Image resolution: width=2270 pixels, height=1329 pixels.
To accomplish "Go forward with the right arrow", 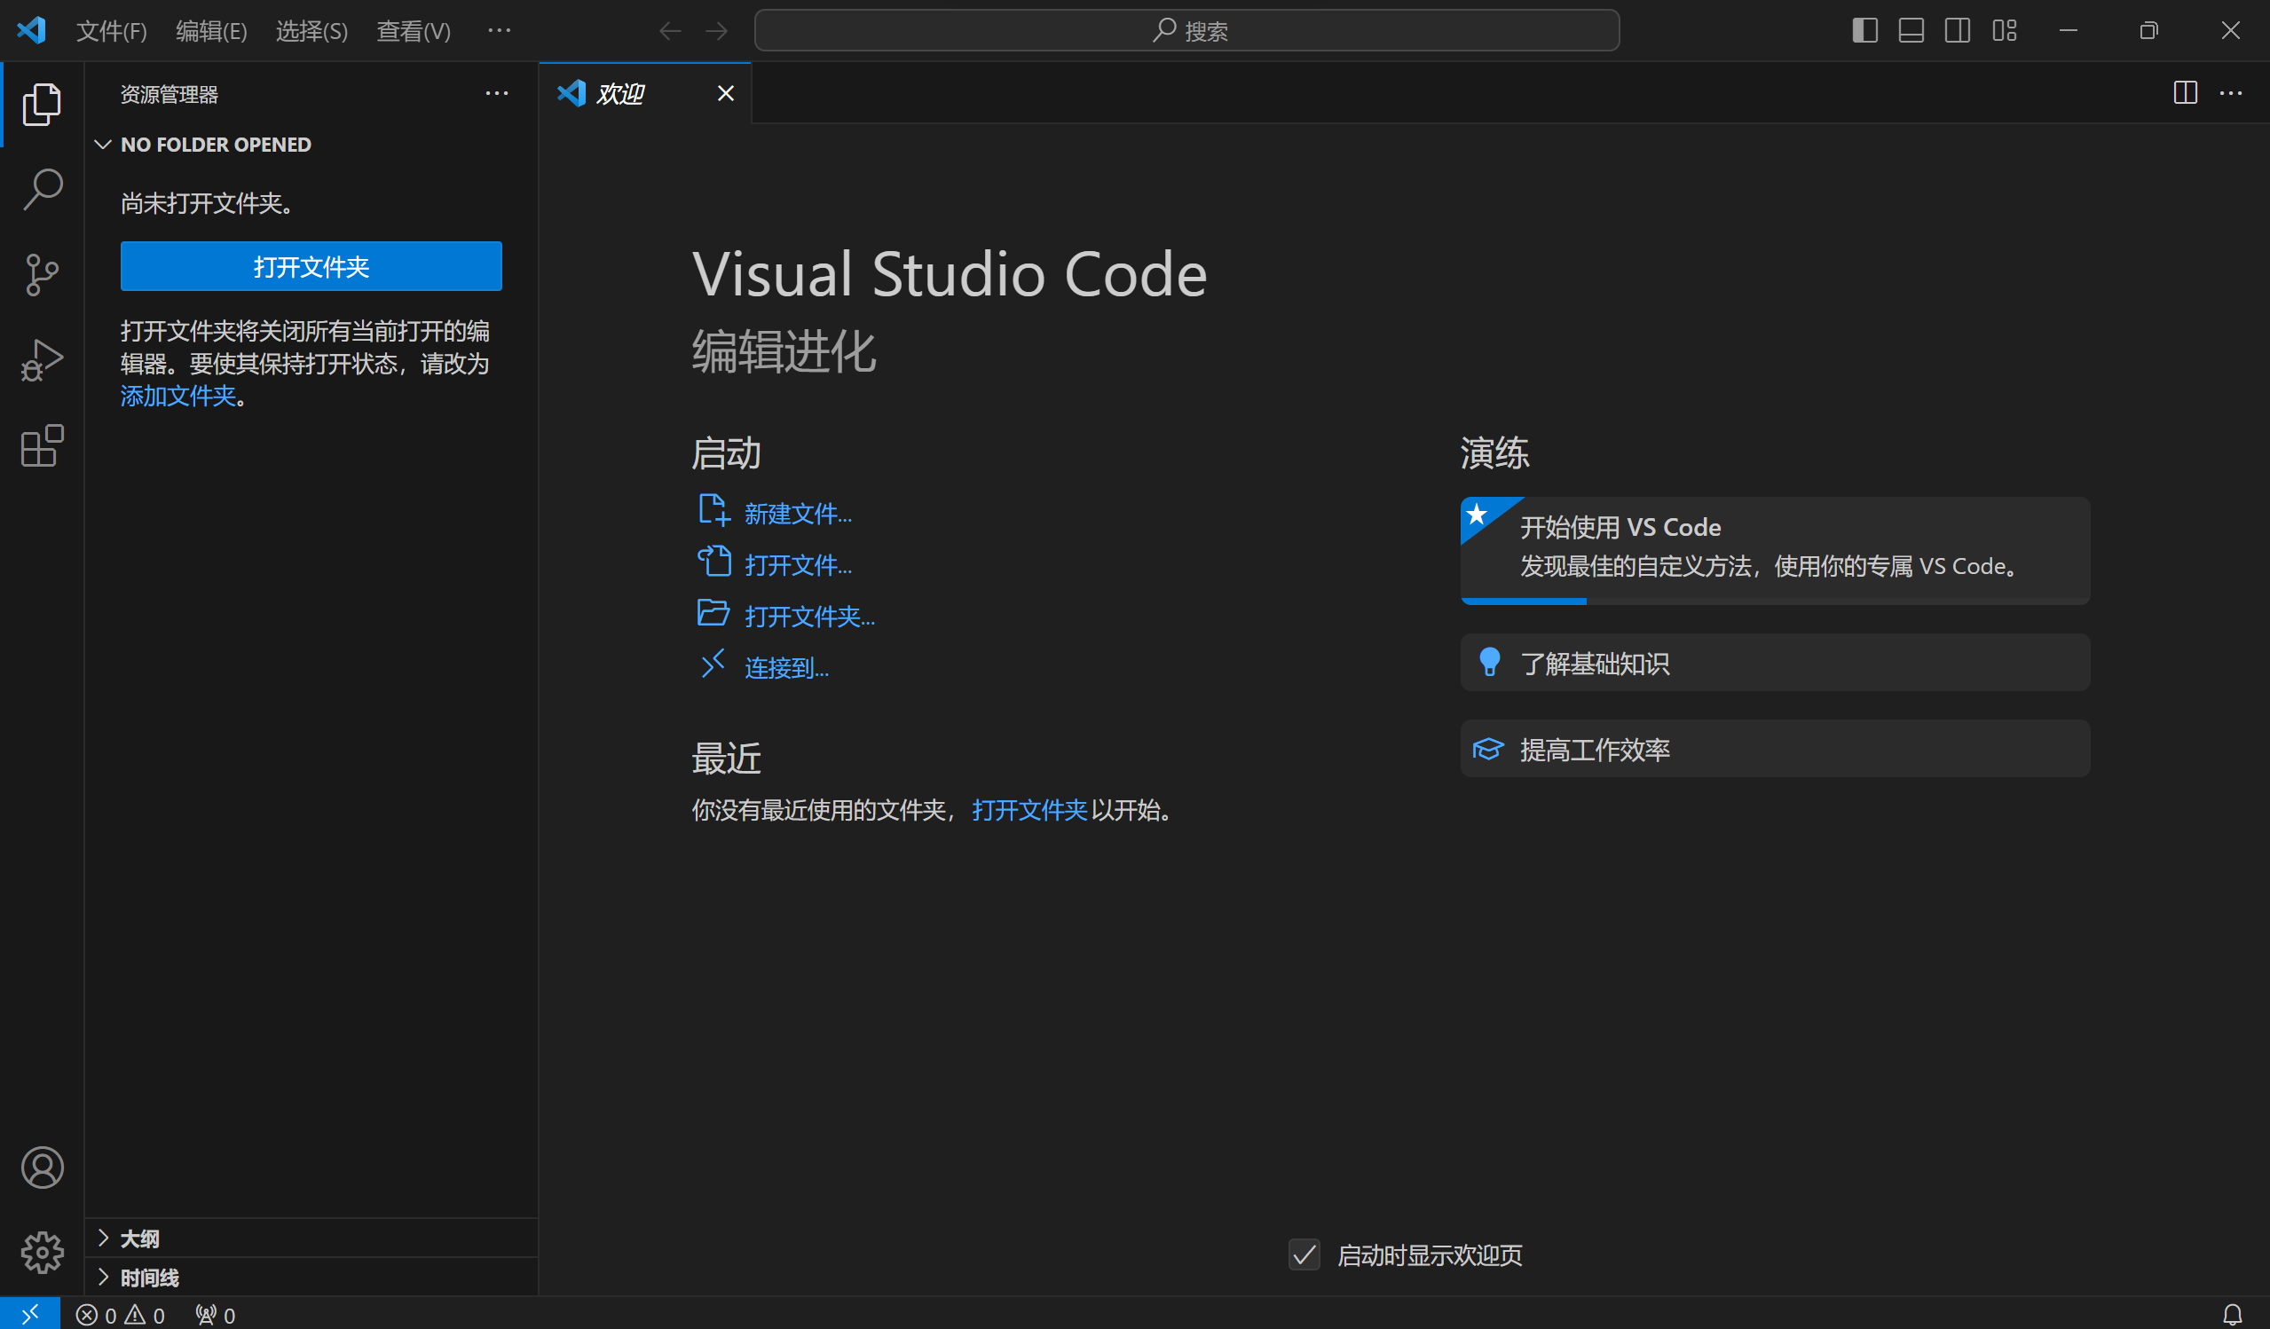I will 716,32.
